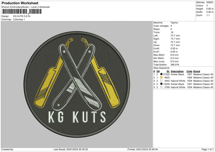Select the Up extent value '73.7 mm'

(175, 42)
